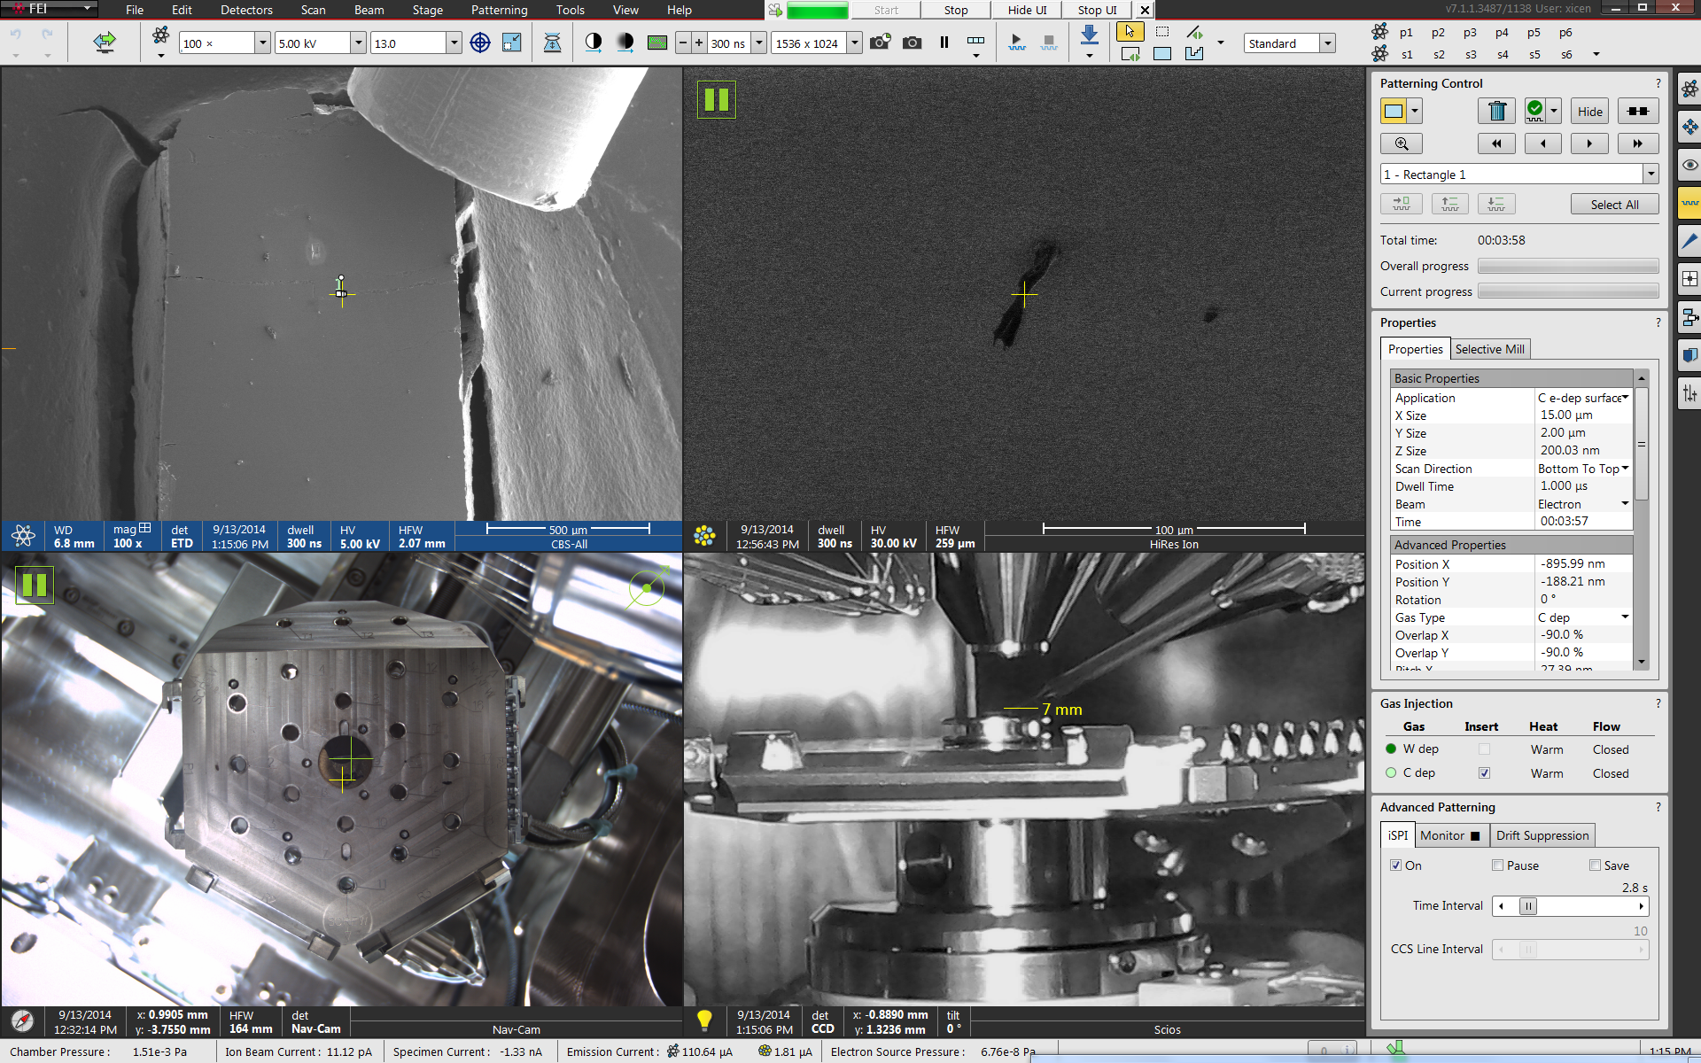Click the zoom magnifier button in Patterning Control

click(1401, 144)
